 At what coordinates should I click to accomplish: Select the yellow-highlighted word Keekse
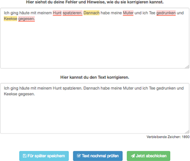click(x=11, y=19)
